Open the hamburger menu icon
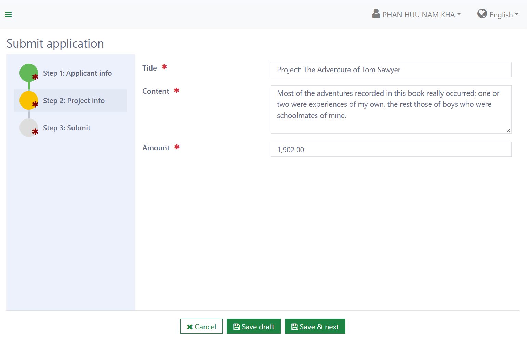This screenshot has height=341, width=527. (9, 14)
